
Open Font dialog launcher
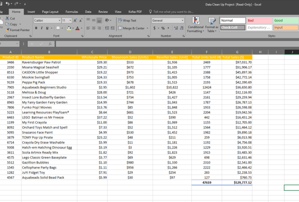pos(82,36)
